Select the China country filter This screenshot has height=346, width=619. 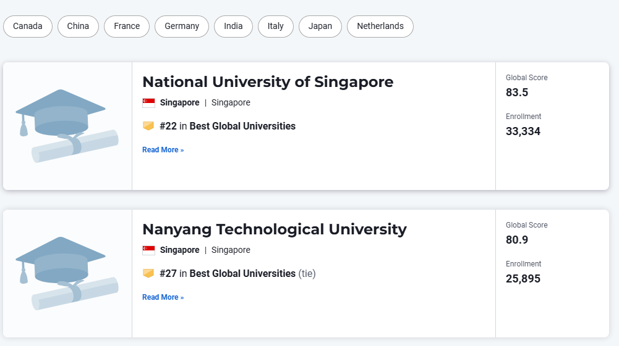pyautogui.click(x=78, y=27)
